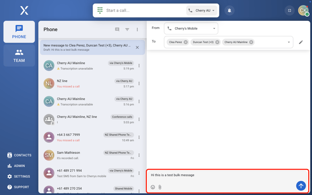
Task: Open the emoji picker
Action: click(x=153, y=187)
